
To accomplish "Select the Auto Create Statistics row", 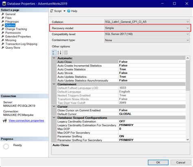I will click(121, 69).
